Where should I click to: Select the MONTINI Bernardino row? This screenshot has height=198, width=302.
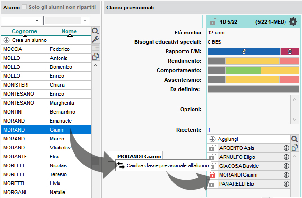click(x=46, y=112)
